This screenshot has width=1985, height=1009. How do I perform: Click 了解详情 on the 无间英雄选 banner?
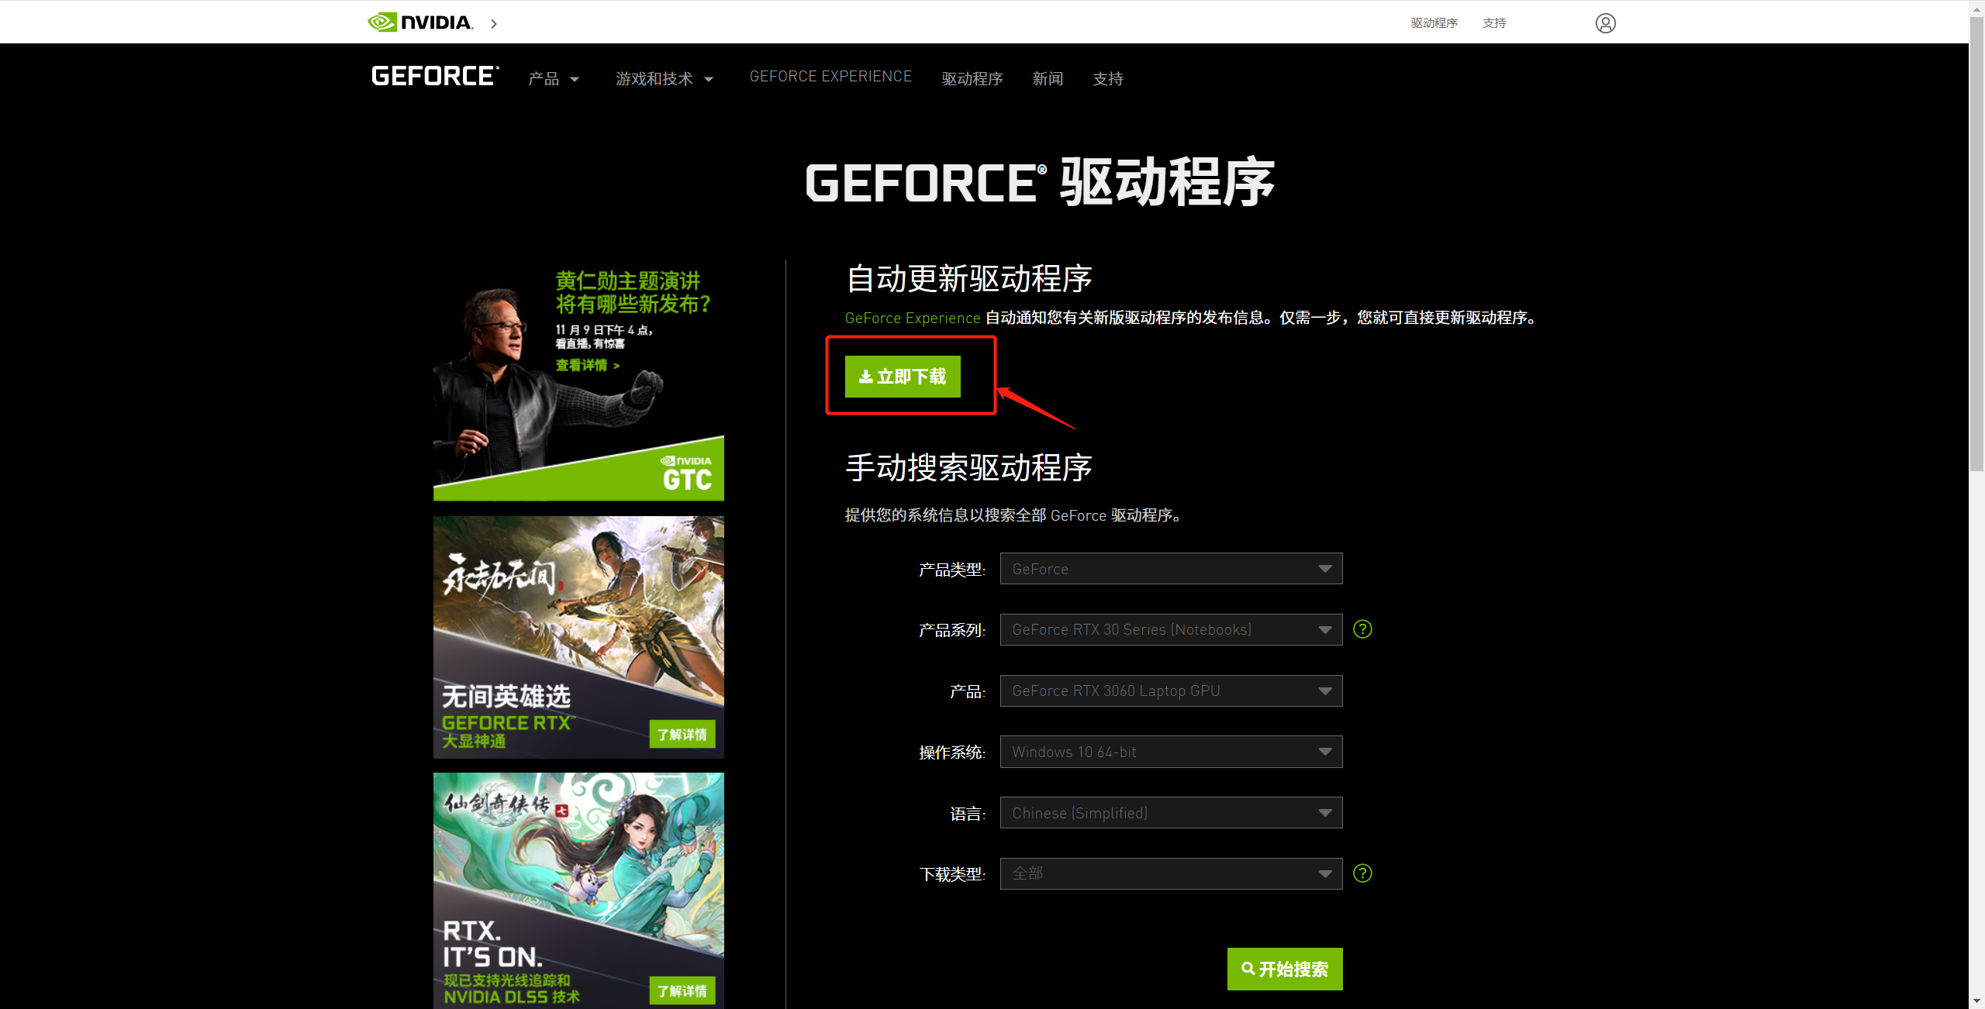[682, 733]
